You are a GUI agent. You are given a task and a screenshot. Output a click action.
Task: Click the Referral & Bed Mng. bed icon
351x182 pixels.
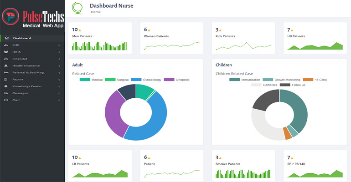coord(6,73)
